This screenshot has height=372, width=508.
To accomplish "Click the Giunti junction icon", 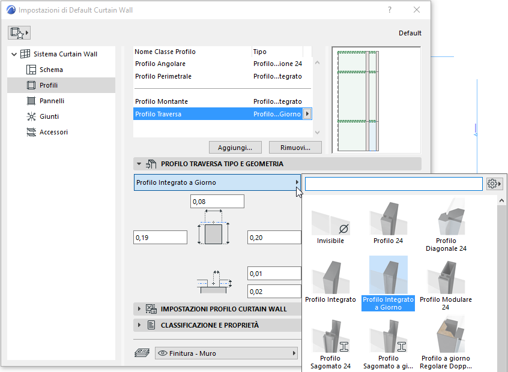I will click(x=31, y=116).
